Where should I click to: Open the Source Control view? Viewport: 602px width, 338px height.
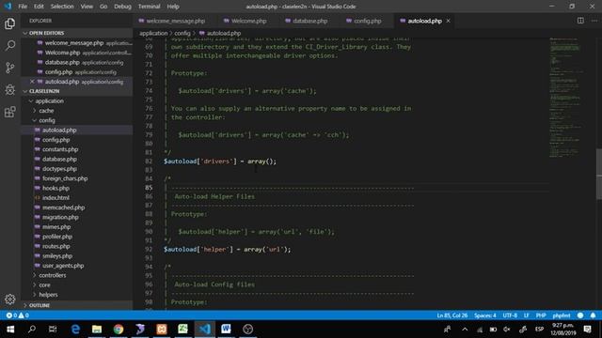tap(10, 68)
